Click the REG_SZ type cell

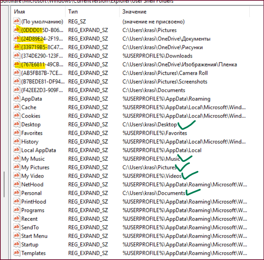(x=77, y=22)
